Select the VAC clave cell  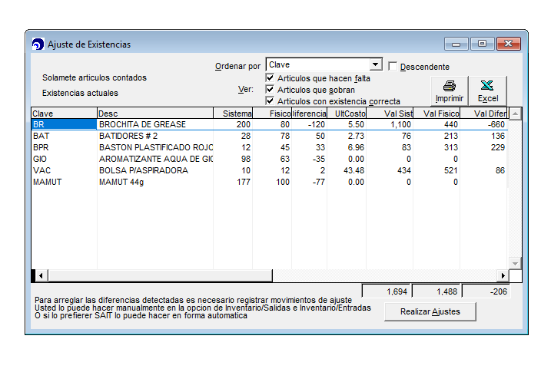pyautogui.click(x=64, y=170)
